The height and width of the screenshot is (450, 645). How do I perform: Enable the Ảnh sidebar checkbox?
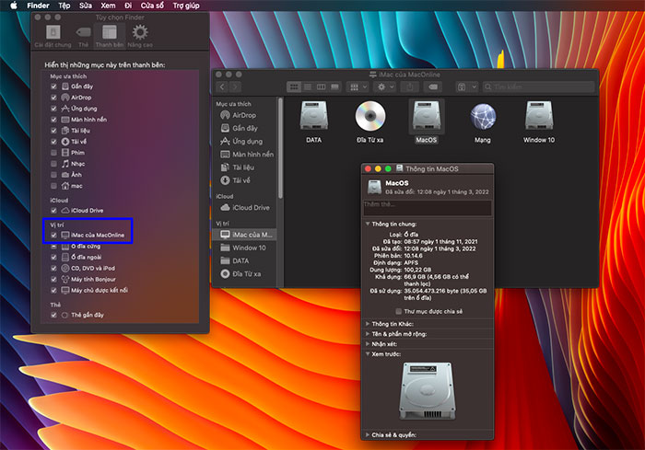[53, 175]
